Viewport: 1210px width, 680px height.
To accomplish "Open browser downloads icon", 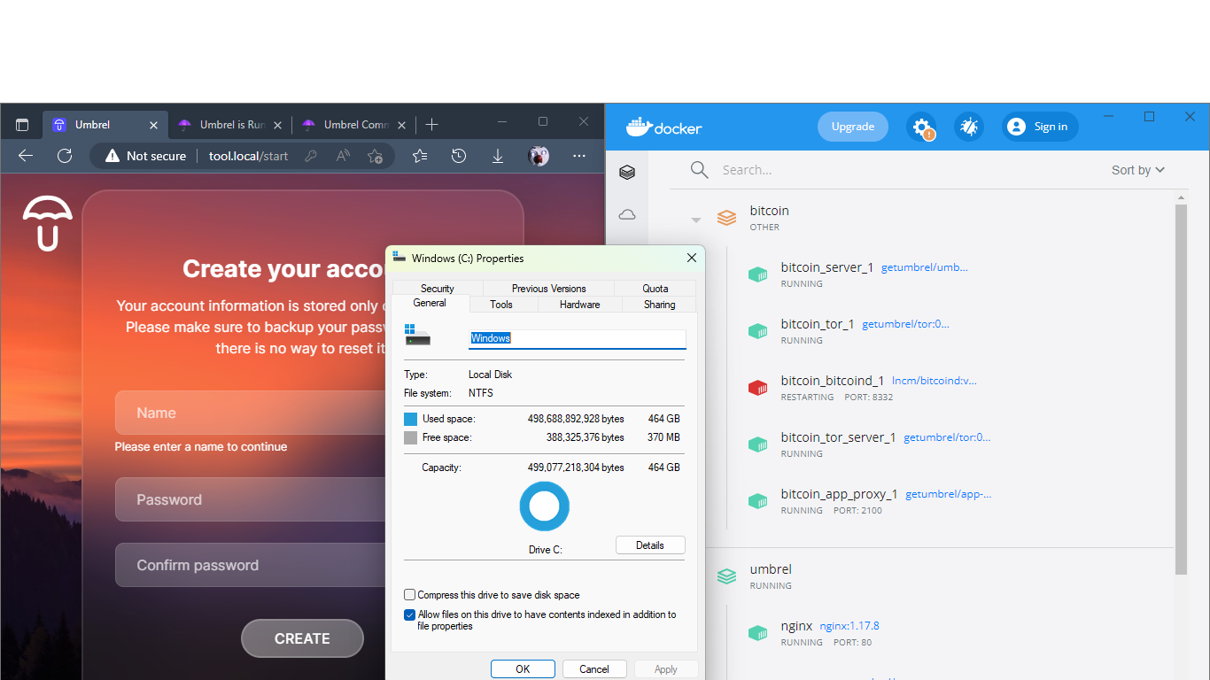I will [x=498, y=156].
